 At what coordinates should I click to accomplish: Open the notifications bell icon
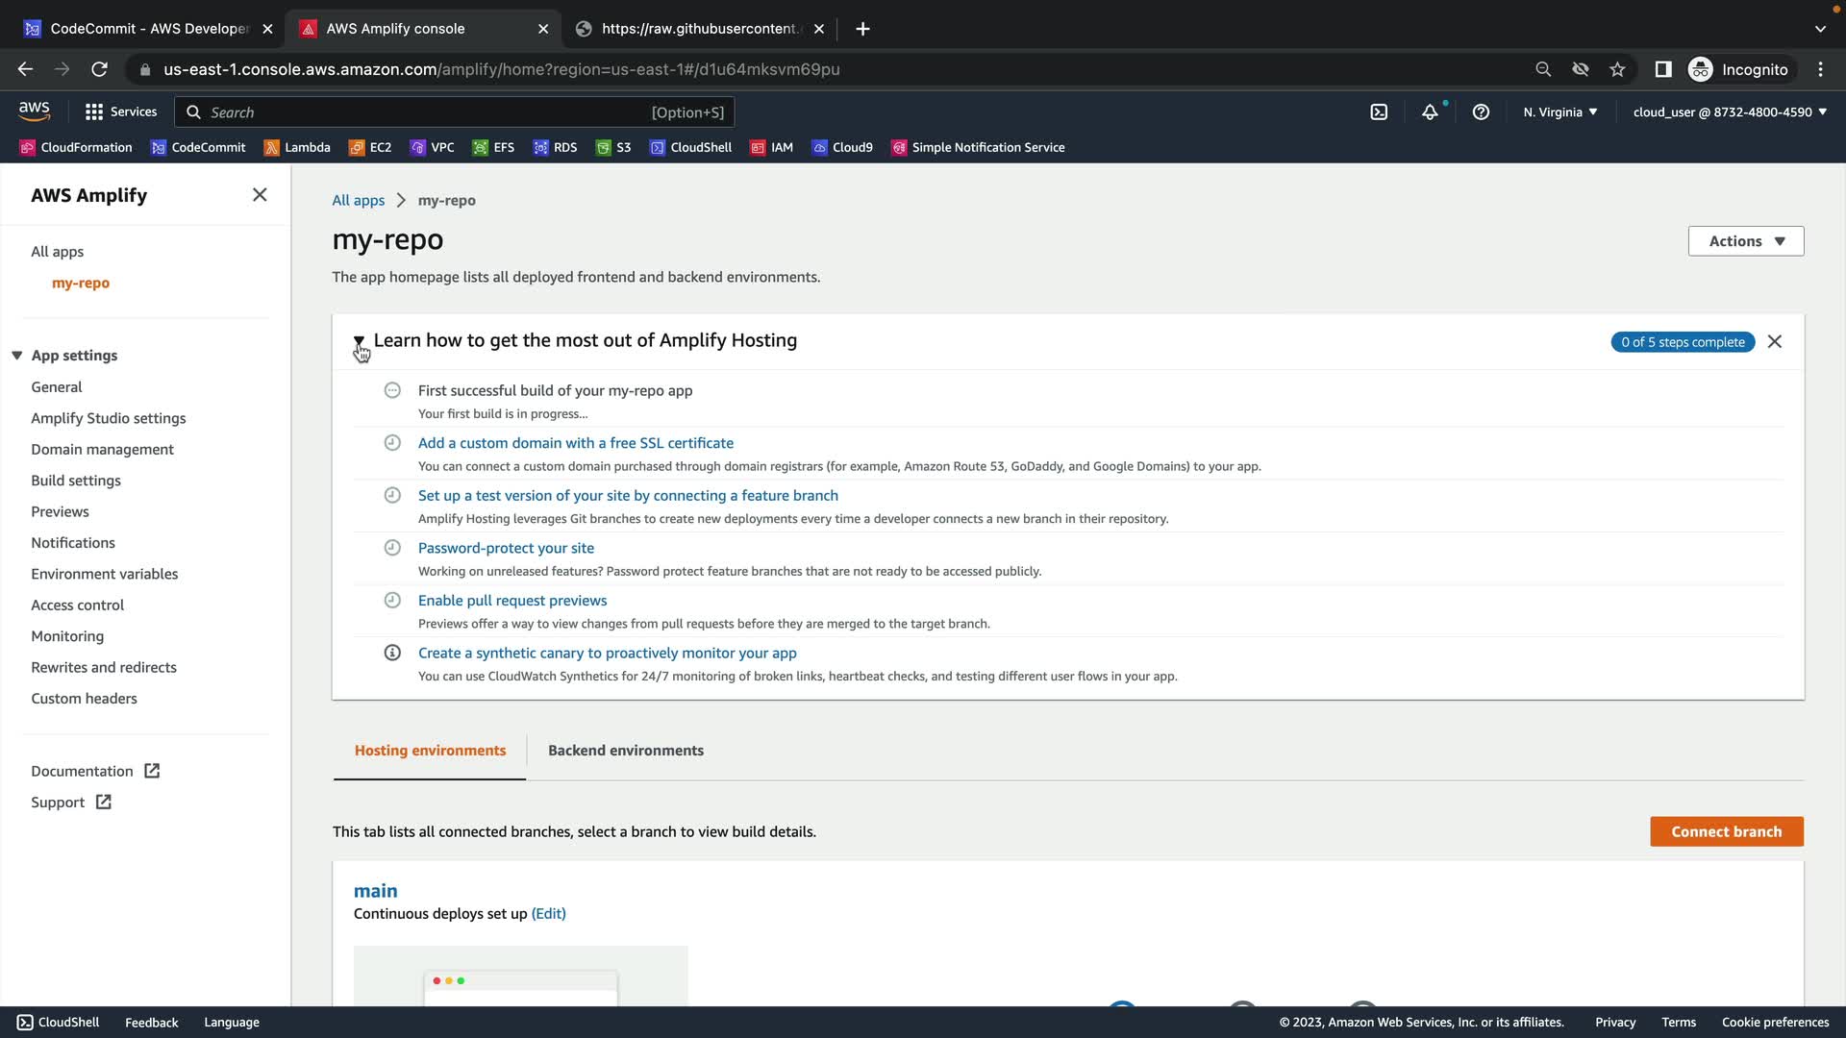point(1430,112)
